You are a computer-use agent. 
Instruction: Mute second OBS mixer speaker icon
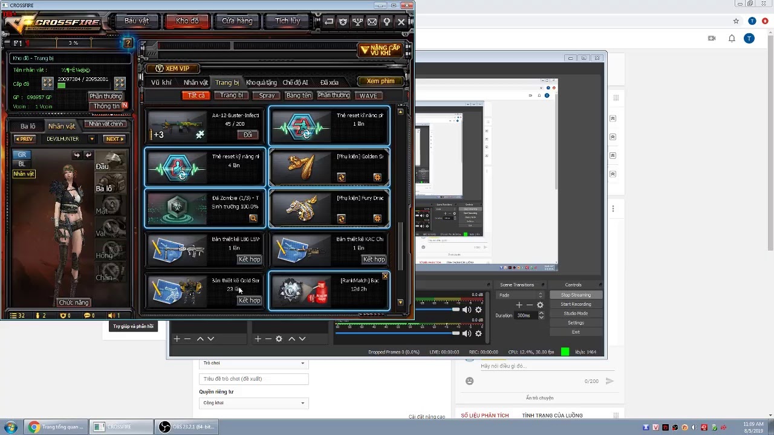(x=466, y=333)
